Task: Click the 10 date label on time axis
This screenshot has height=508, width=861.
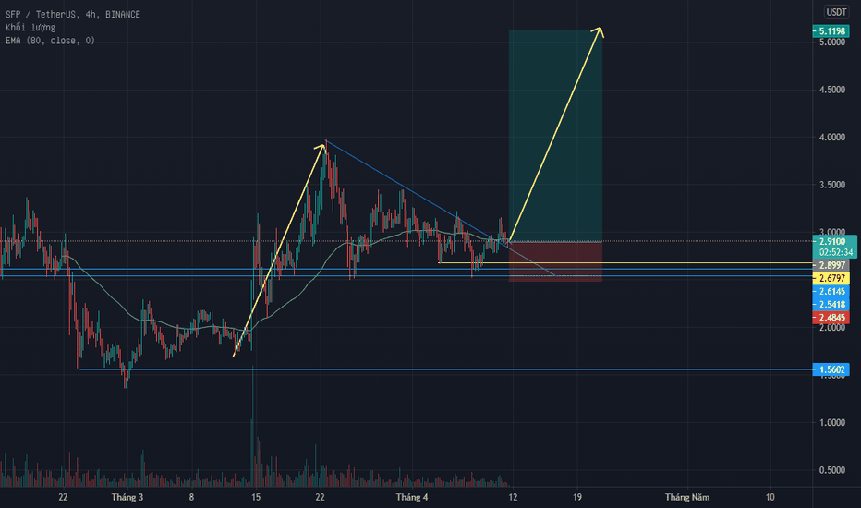Action: (x=770, y=498)
